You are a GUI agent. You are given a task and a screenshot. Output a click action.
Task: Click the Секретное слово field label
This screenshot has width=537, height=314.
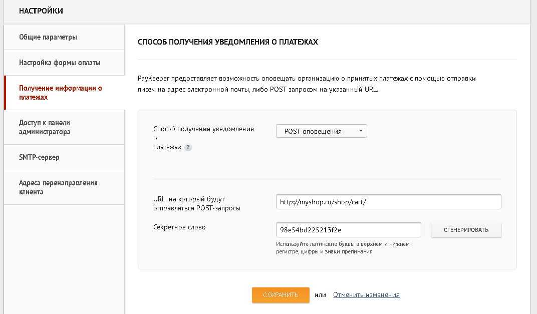(x=179, y=227)
